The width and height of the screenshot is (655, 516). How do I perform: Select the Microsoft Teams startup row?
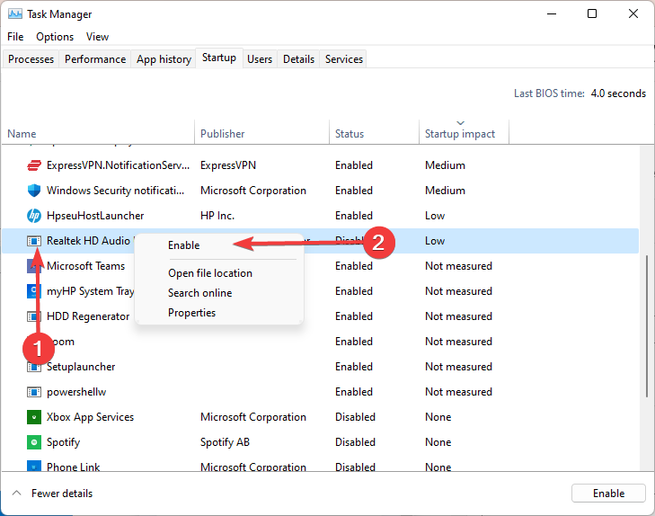point(86,266)
